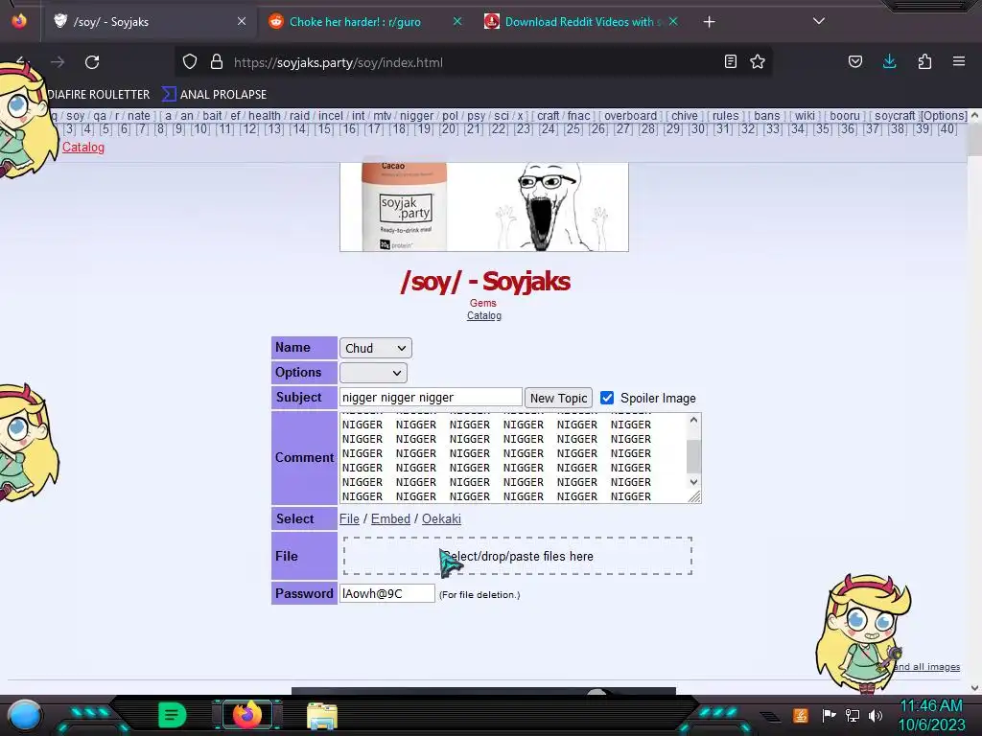Image resolution: width=982 pixels, height=736 pixels.
Task: Open the Downloads panel arrow icon
Action: [x=889, y=61]
